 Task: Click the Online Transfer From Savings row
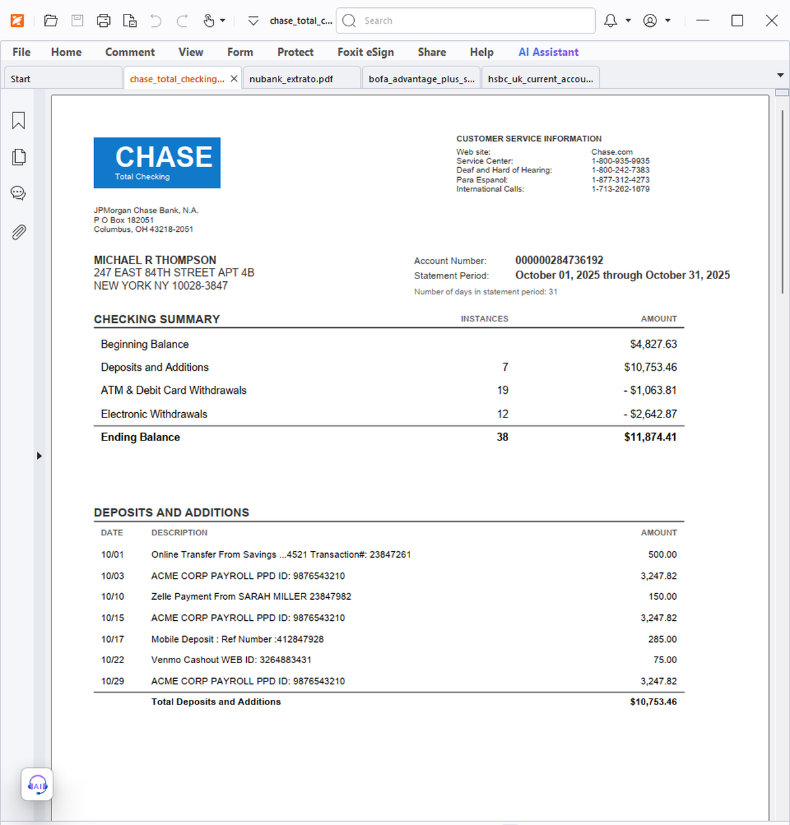tap(388, 554)
